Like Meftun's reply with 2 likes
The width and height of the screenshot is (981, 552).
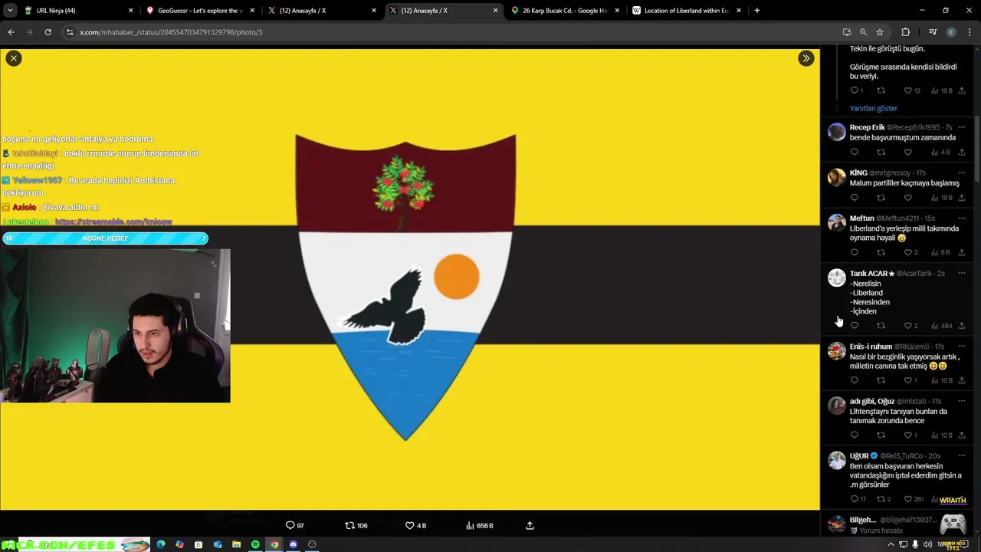[x=910, y=252]
